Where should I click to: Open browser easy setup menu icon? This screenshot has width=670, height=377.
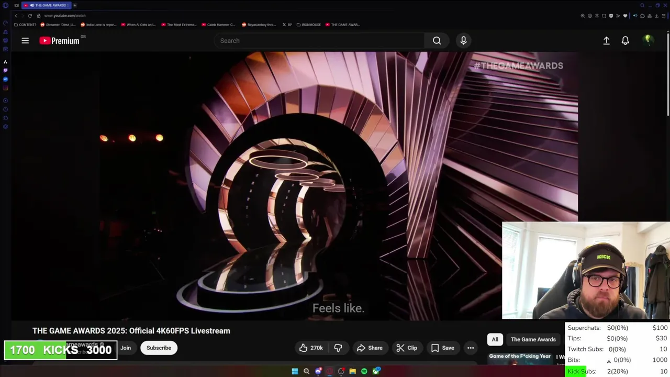coord(664,16)
